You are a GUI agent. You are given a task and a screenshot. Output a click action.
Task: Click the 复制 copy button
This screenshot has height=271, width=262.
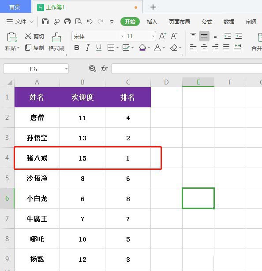coord(34,48)
